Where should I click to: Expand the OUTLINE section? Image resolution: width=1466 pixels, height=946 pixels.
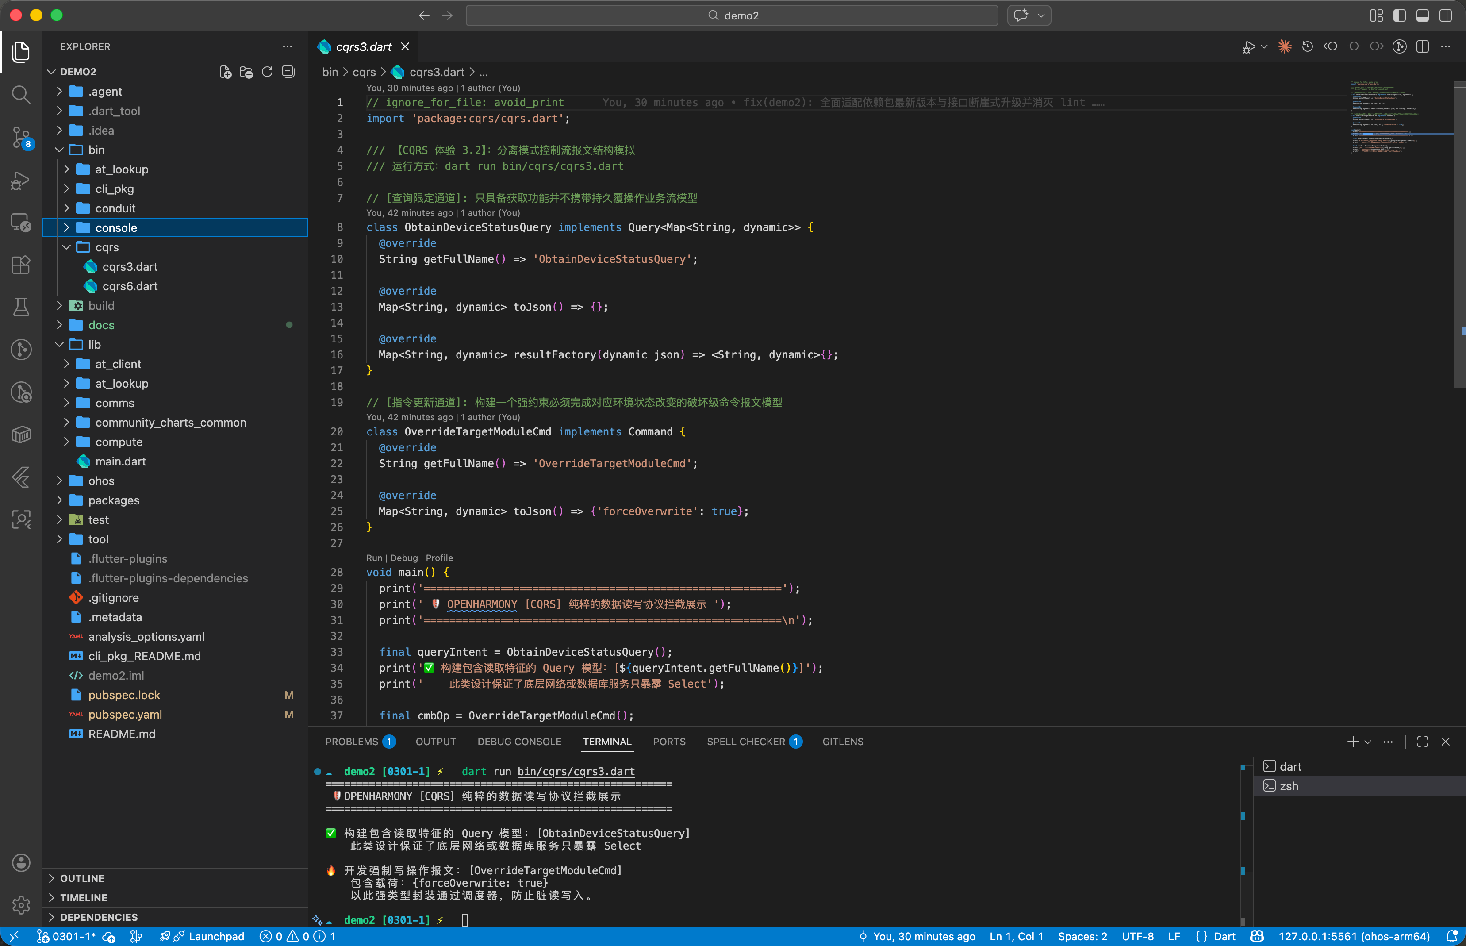pyautogui.click(x=82, y=878)
